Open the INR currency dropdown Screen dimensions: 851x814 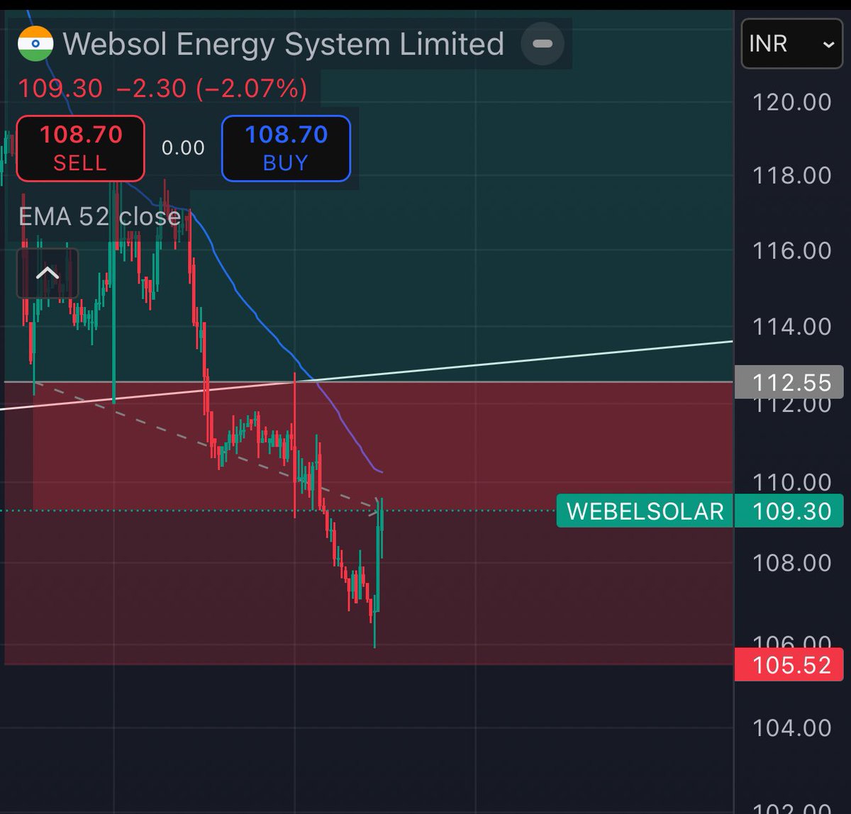[x=791, y=44]
